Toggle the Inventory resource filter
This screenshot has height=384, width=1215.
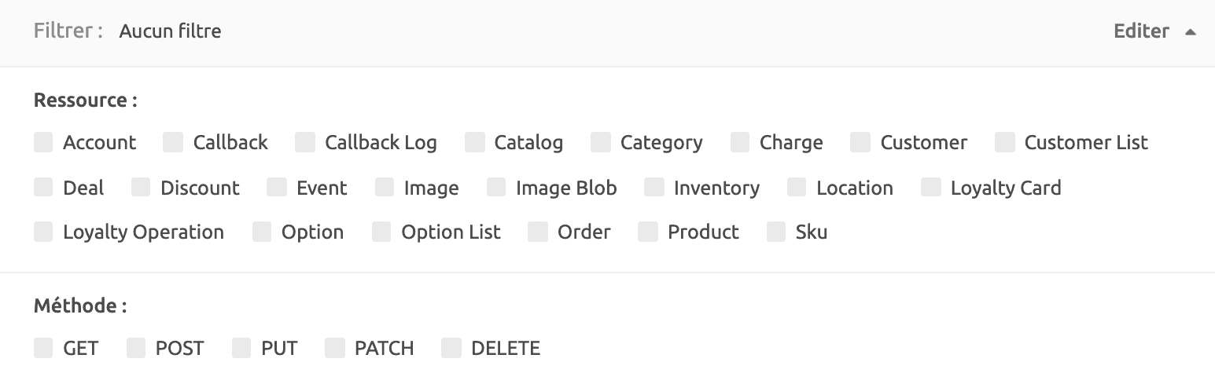[x=654, y=188]
